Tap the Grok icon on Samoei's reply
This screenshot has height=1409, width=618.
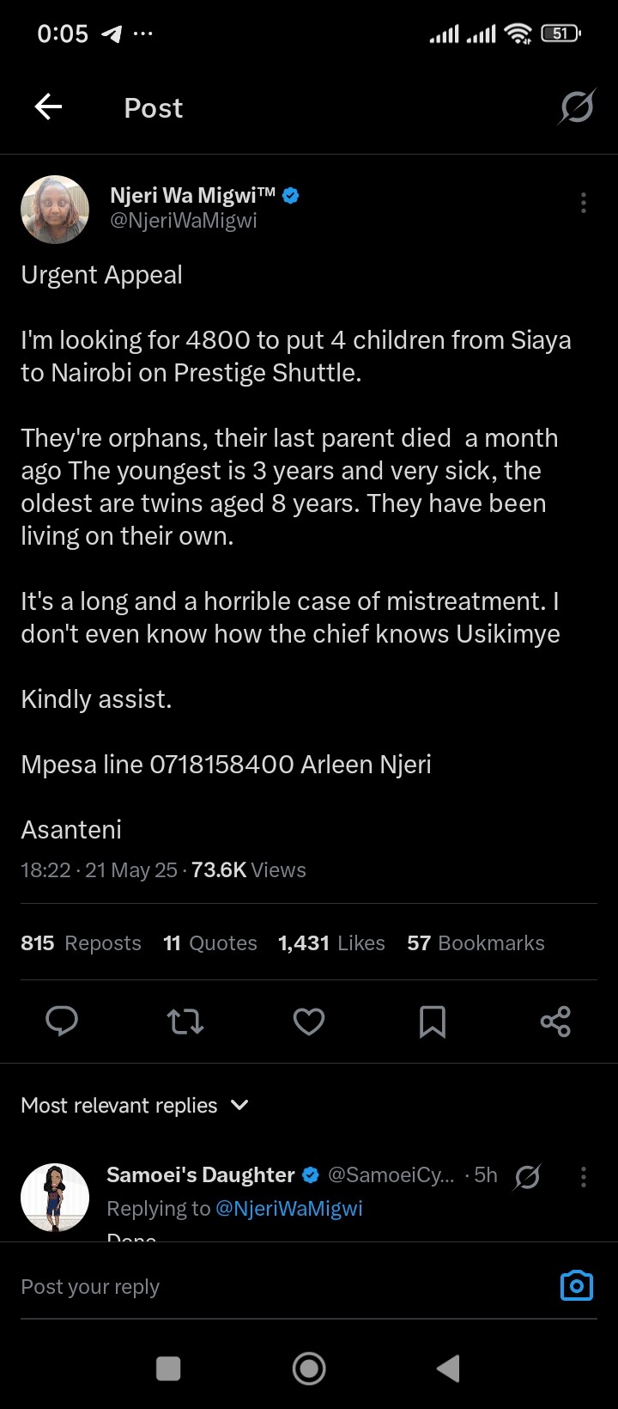click(527, 1177)
